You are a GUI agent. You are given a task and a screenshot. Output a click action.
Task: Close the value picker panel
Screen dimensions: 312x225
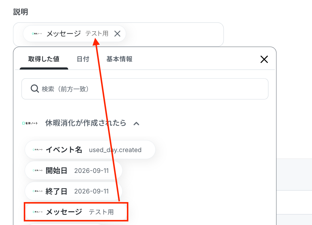264,59
